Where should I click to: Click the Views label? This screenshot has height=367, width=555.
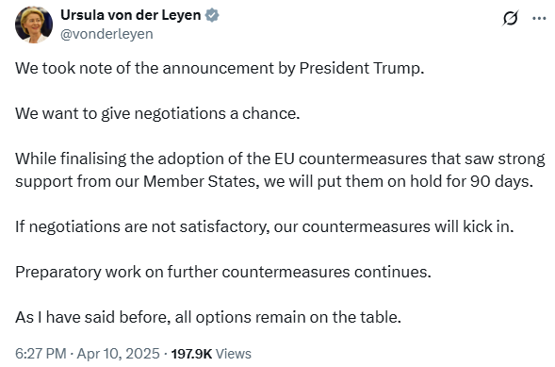234,354
